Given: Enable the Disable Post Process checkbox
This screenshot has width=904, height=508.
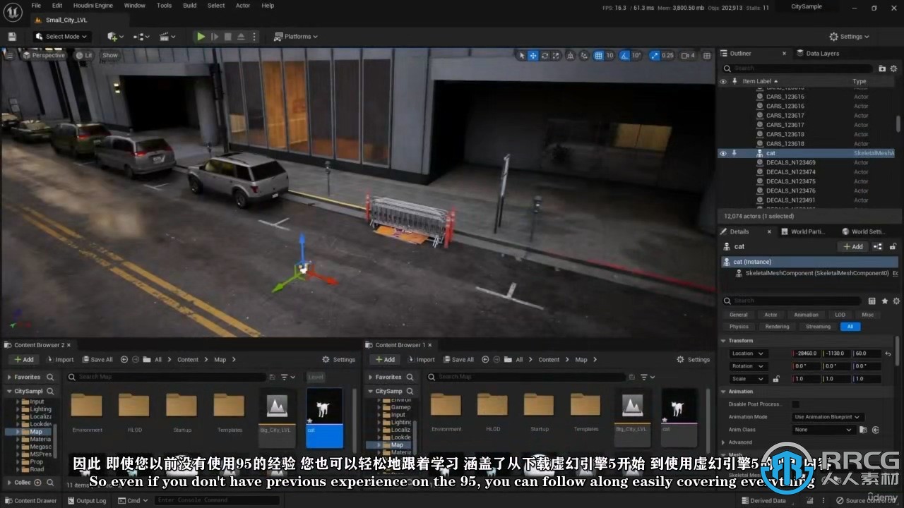Looking at the screenshot, I should tap(796, 404).
